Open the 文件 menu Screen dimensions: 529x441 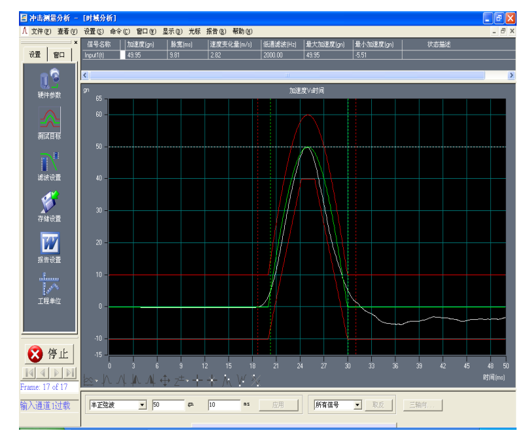[x=41, y=31]
